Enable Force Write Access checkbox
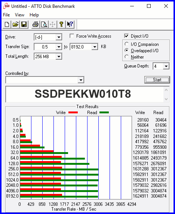This screenshot has height=214, width=175. (x=72, y=36)
